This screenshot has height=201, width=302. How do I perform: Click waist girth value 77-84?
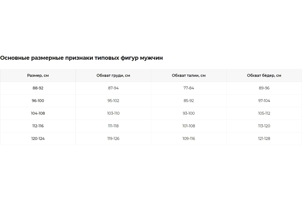click(x=189, y=88)
